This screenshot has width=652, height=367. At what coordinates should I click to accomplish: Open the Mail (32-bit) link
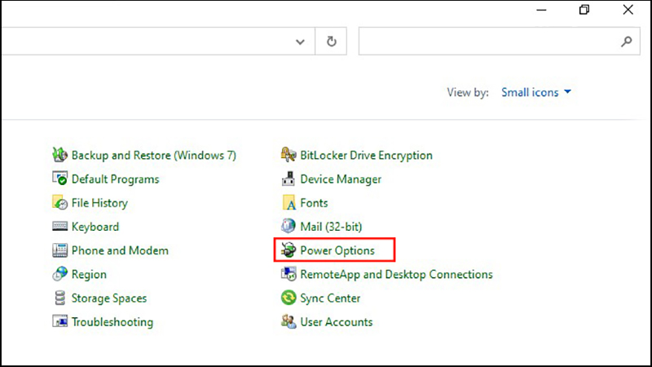click(331, 227)
